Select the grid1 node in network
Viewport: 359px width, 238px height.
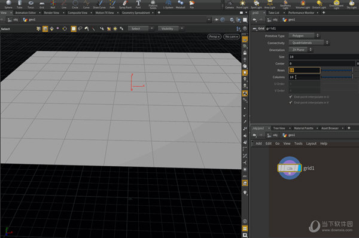coord(290,168)
